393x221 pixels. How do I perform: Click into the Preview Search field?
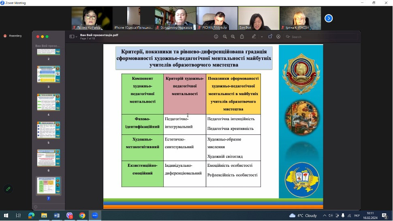(321, 37)
